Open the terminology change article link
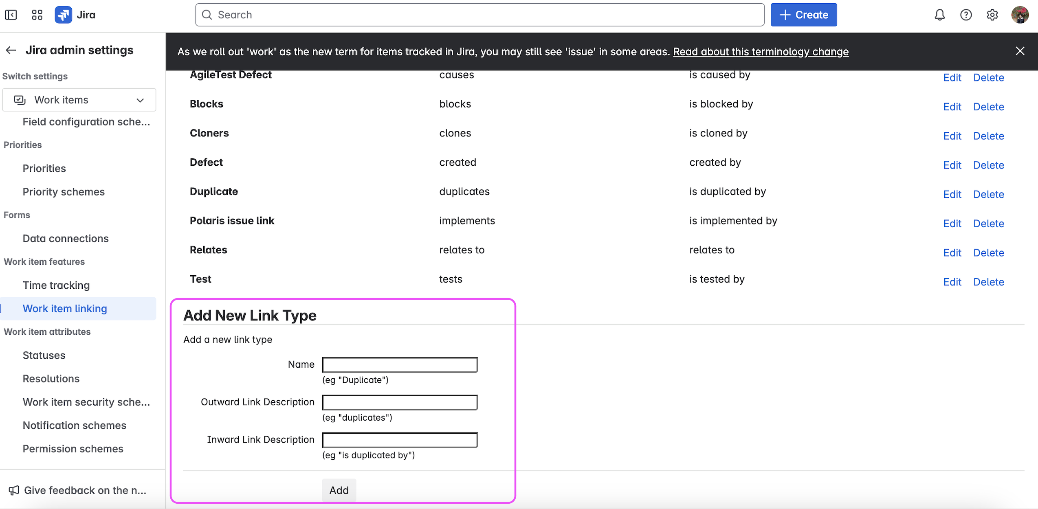The height and width of the screenshot is (509, 1038). (761, 52)
